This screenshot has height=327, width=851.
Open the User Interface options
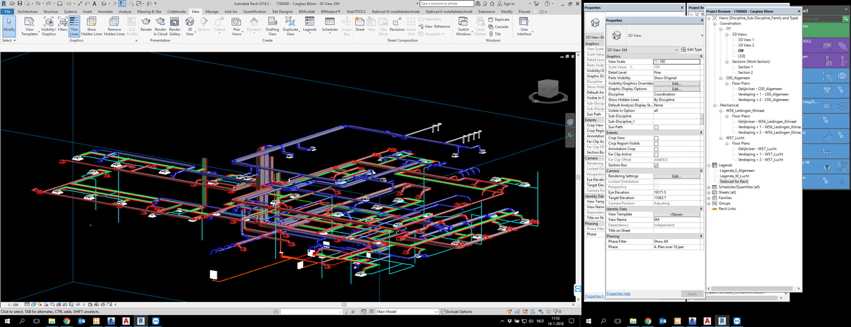tap(524, 27)
